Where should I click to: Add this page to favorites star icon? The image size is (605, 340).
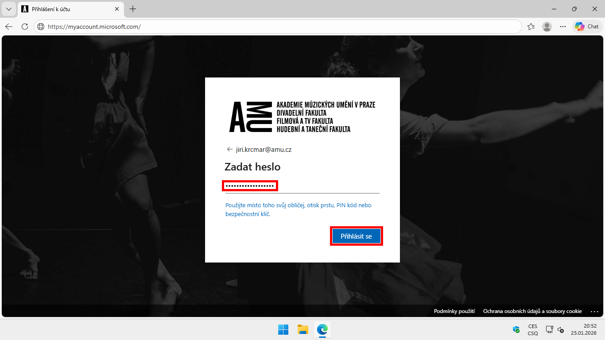pos(531,27)
